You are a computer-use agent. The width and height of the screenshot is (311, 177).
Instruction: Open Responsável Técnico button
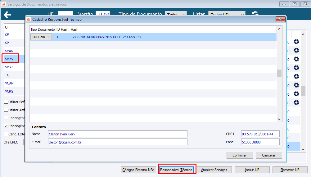click(176, 170)
